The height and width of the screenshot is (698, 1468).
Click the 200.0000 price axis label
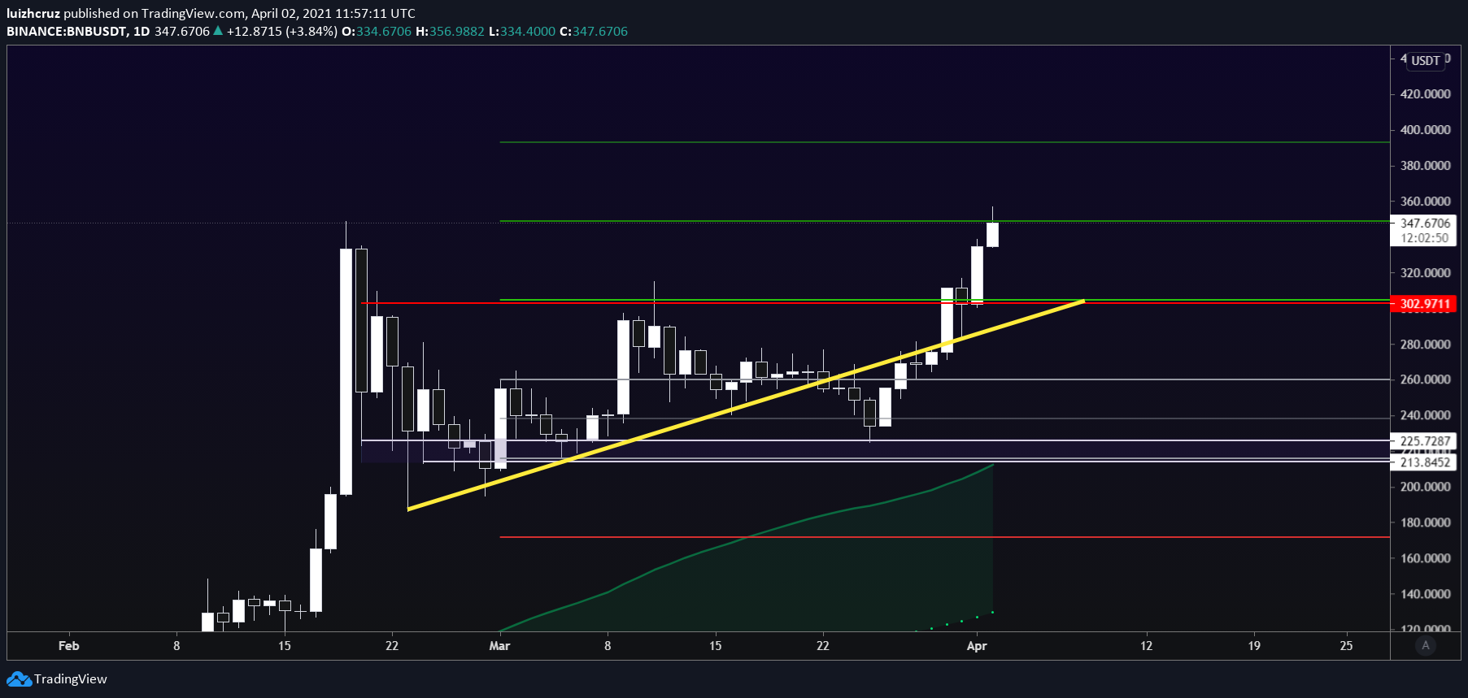click(1425, 487)
